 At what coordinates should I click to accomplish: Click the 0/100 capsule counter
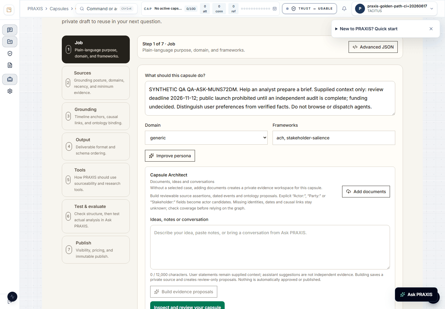pos(191,9)
